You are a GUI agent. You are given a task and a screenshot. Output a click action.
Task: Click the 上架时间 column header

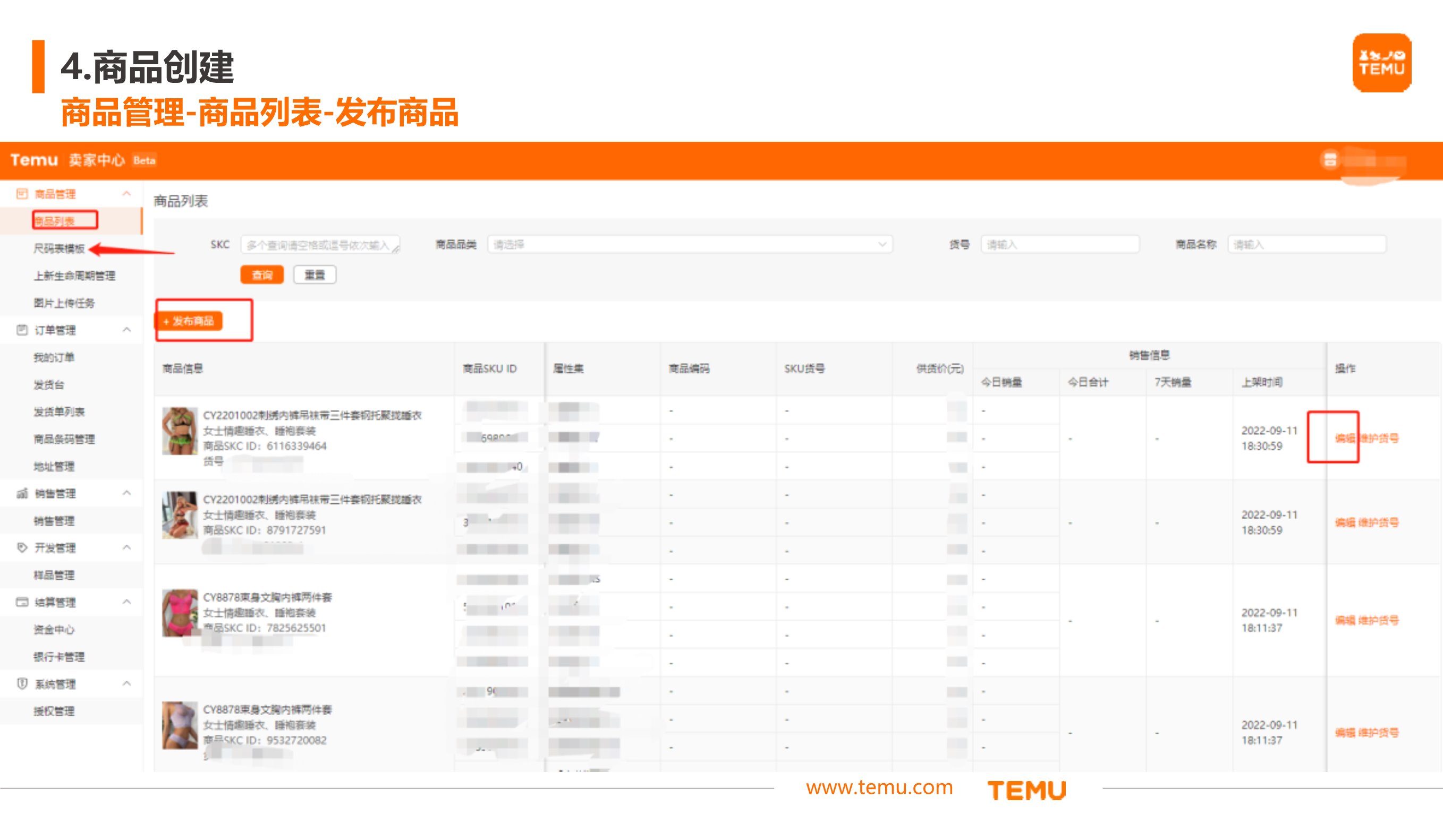tap(1261, 382)
